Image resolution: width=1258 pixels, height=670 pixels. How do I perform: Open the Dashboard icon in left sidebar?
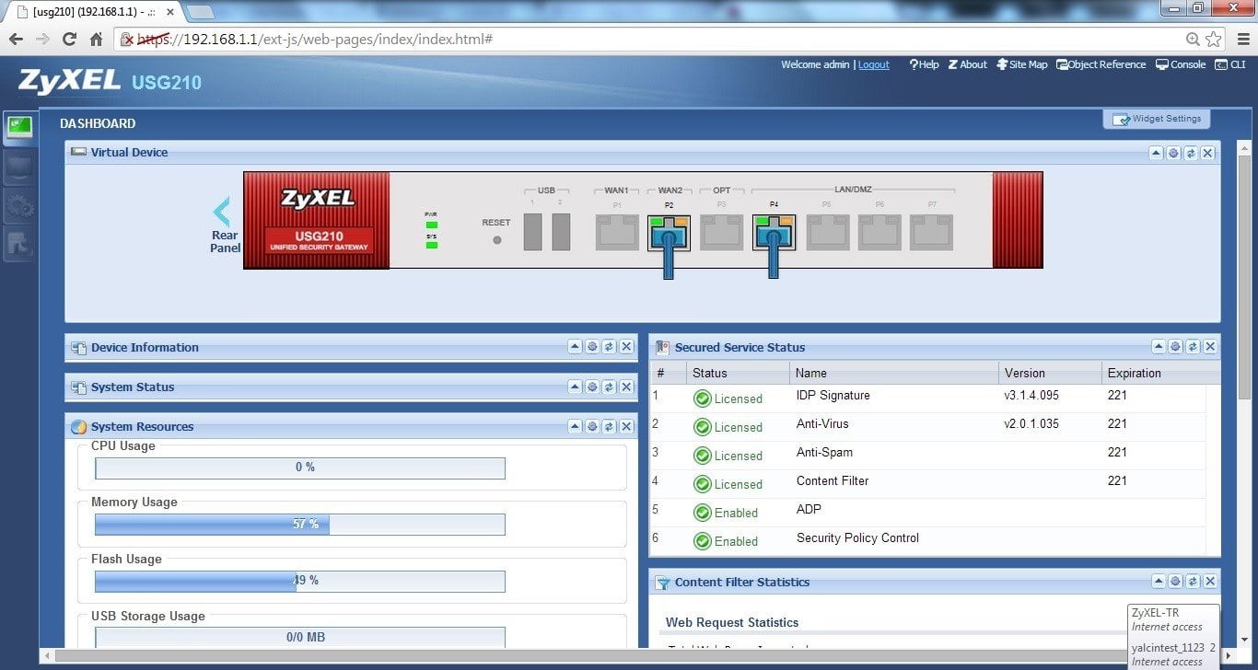point(19,128)
